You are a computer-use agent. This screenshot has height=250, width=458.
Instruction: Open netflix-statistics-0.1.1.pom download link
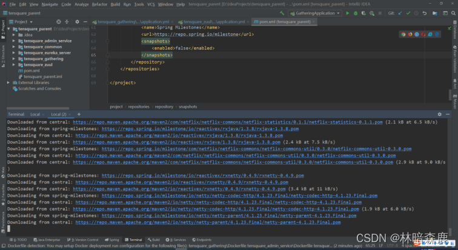click(x=228, y=122)
